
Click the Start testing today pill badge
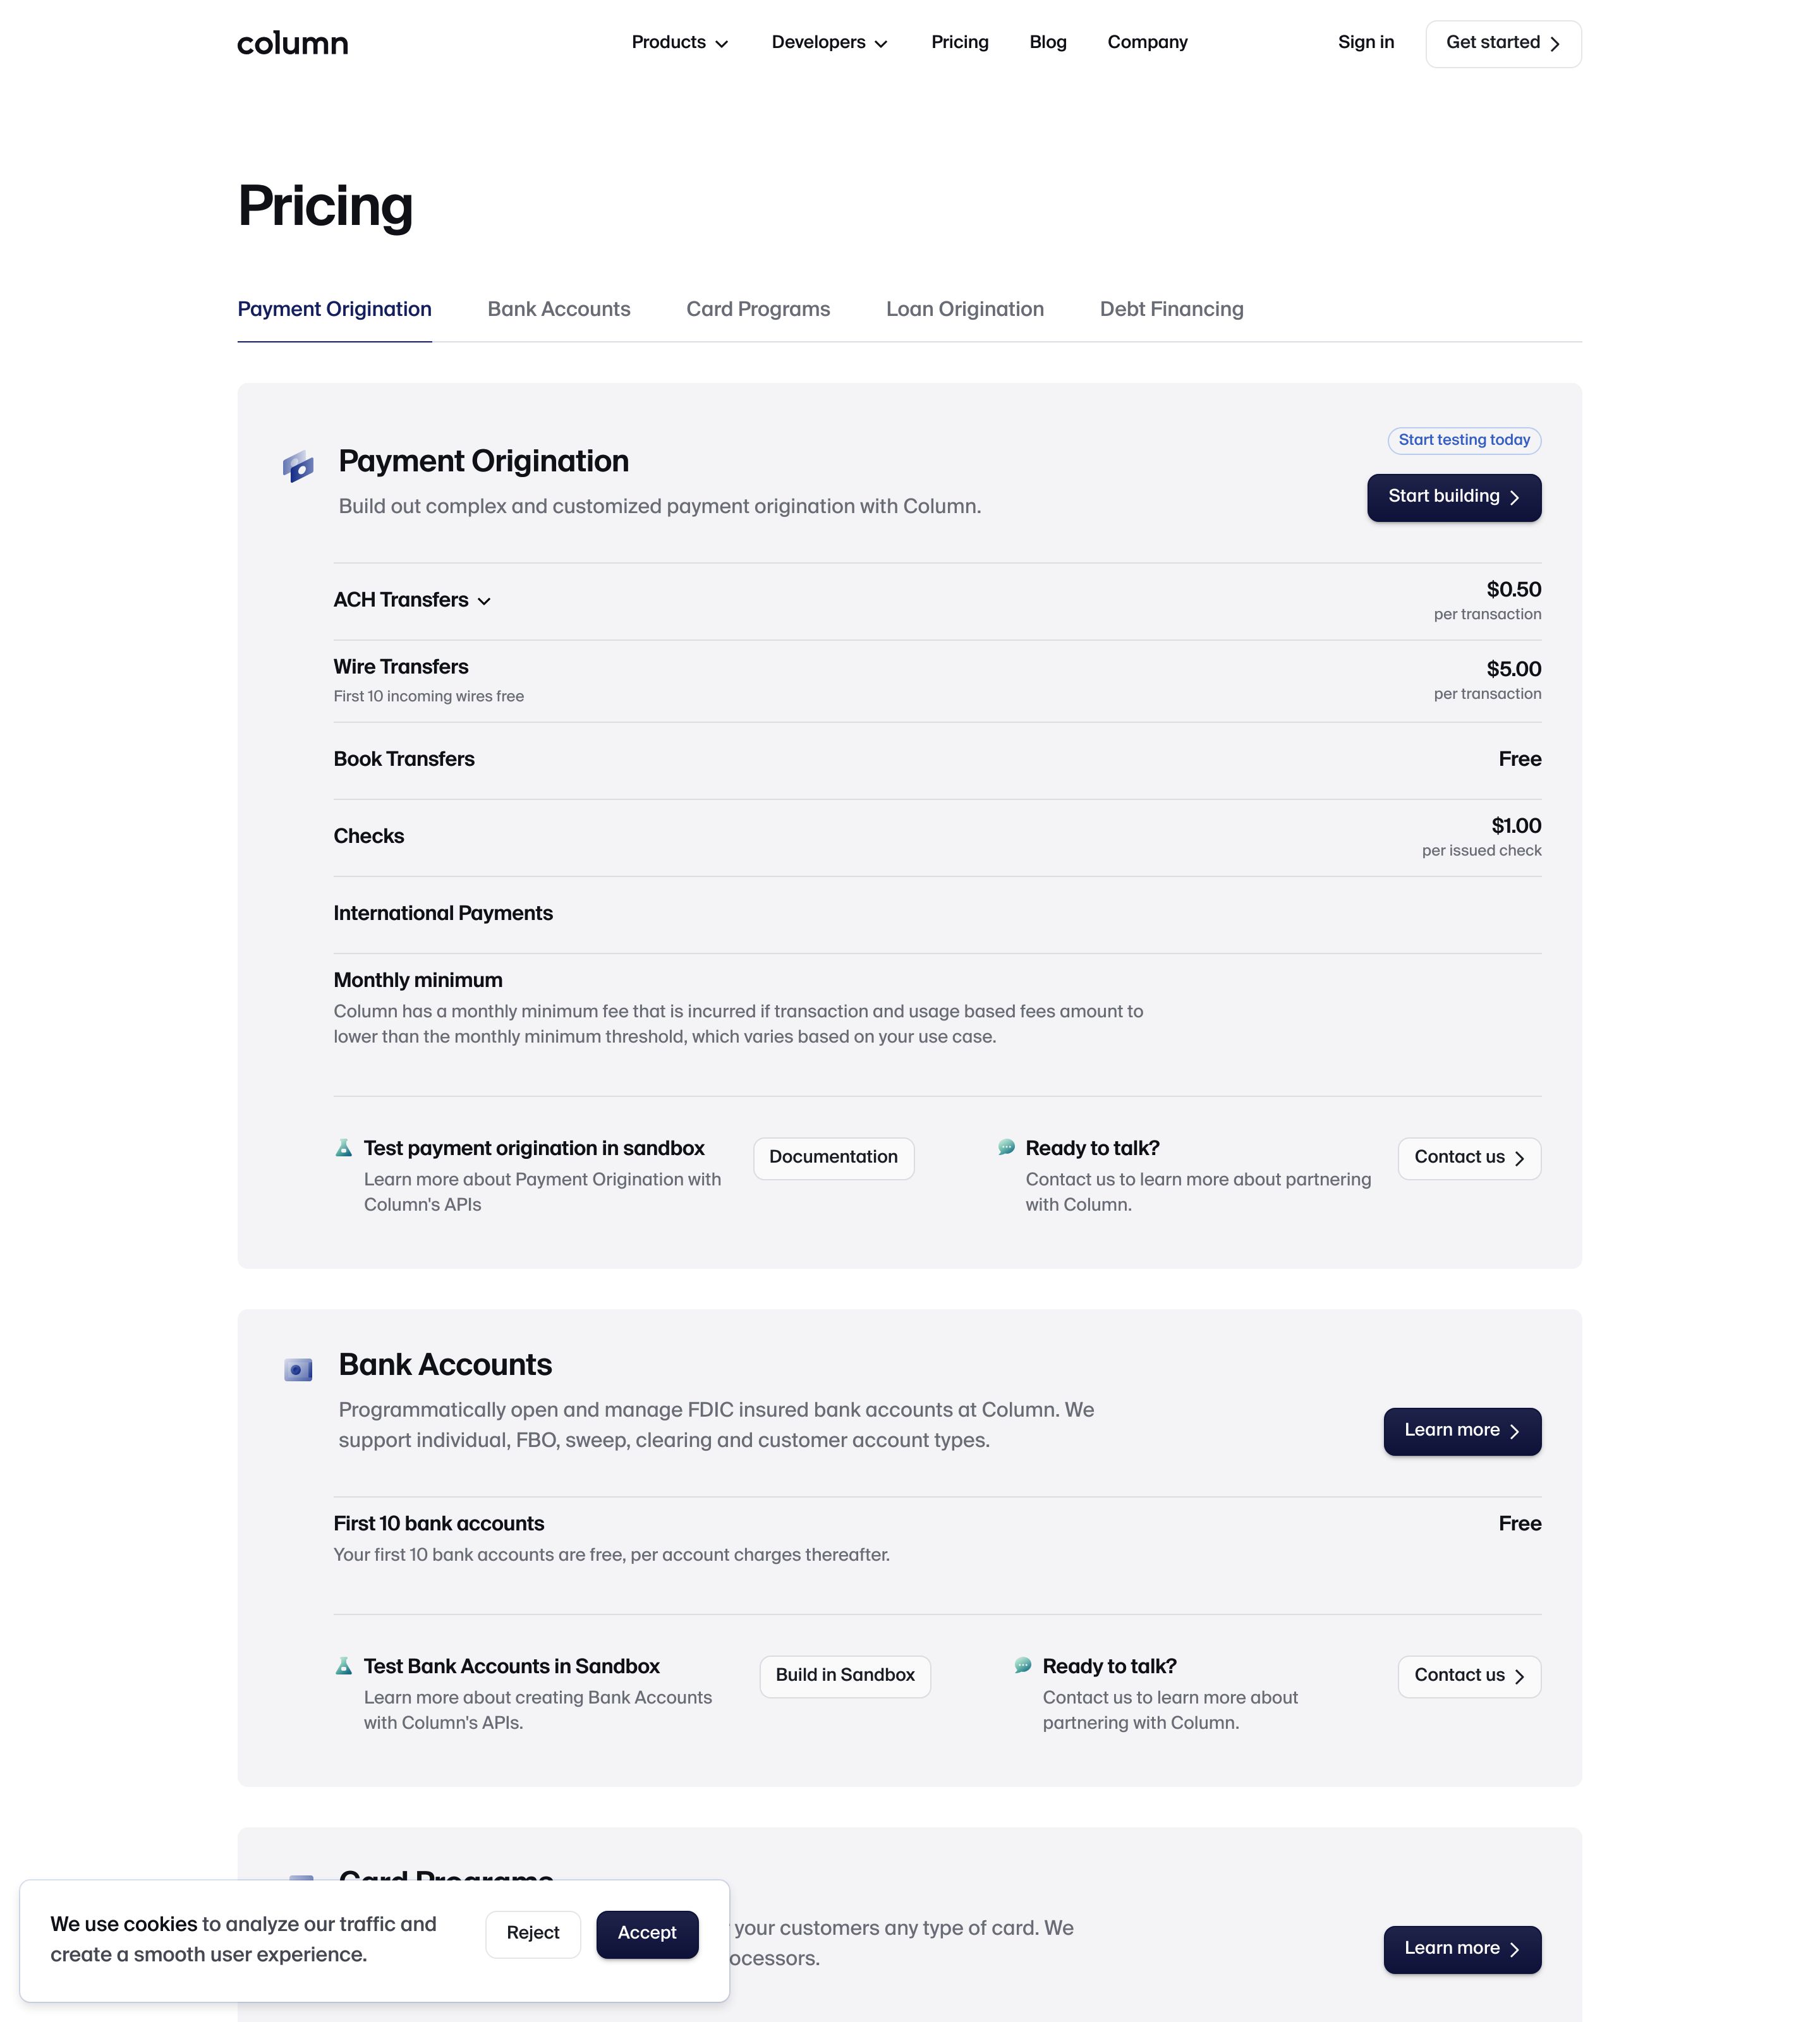pyautogui.click(x=1463, y=440)
